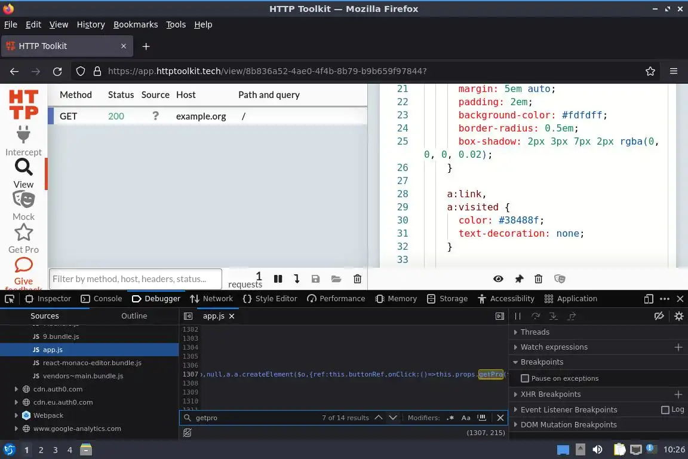688x459 pixels.
Task: Switch to the Outline sidebar tab
Action: [x=134, y=316]
